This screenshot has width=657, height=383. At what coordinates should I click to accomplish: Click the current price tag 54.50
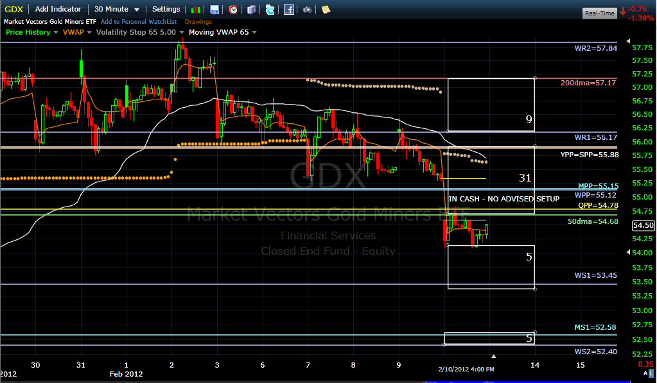643,225
